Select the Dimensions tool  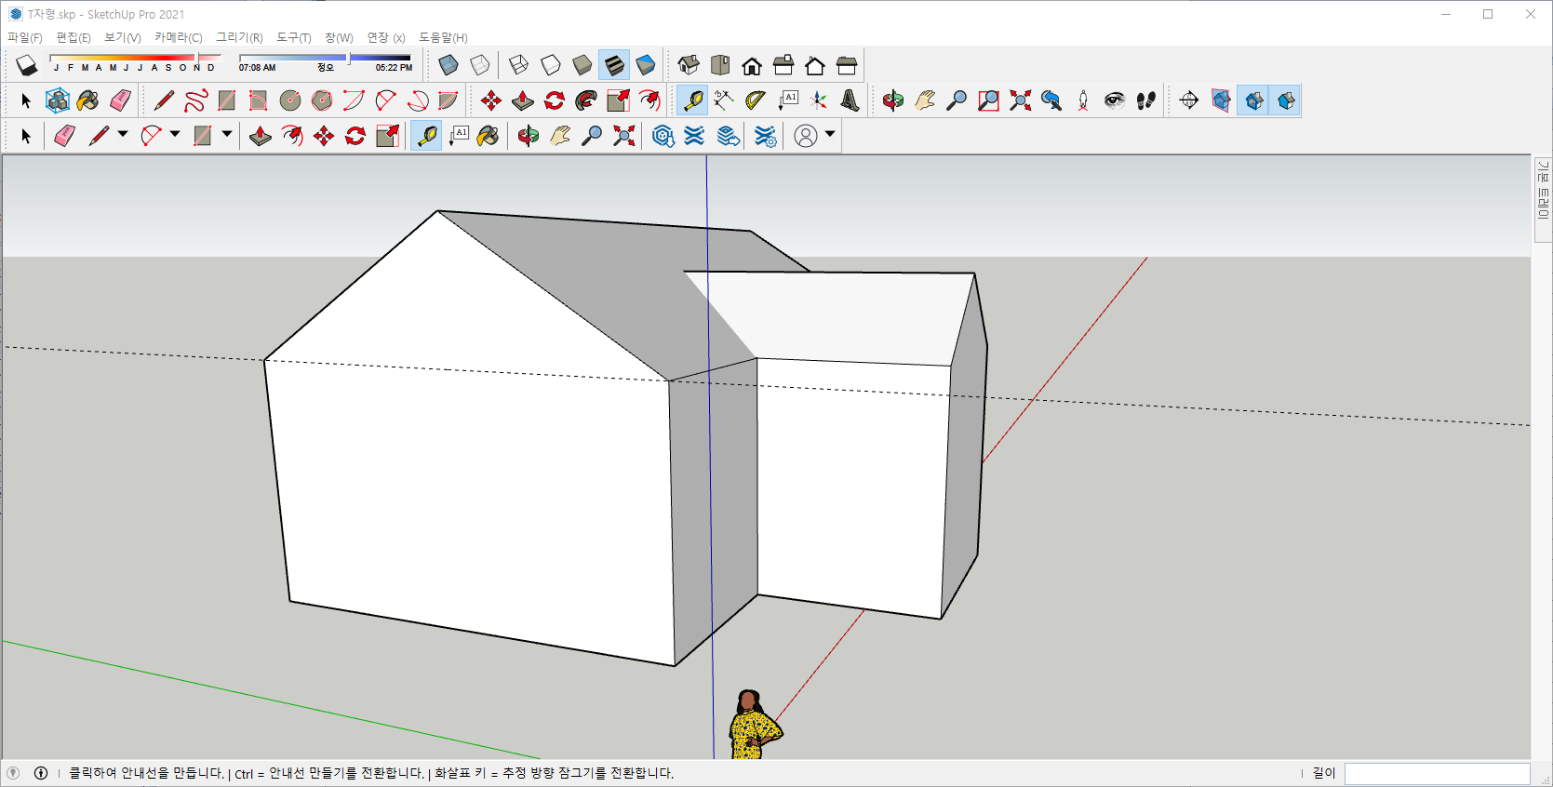click(x=724, y=100)
